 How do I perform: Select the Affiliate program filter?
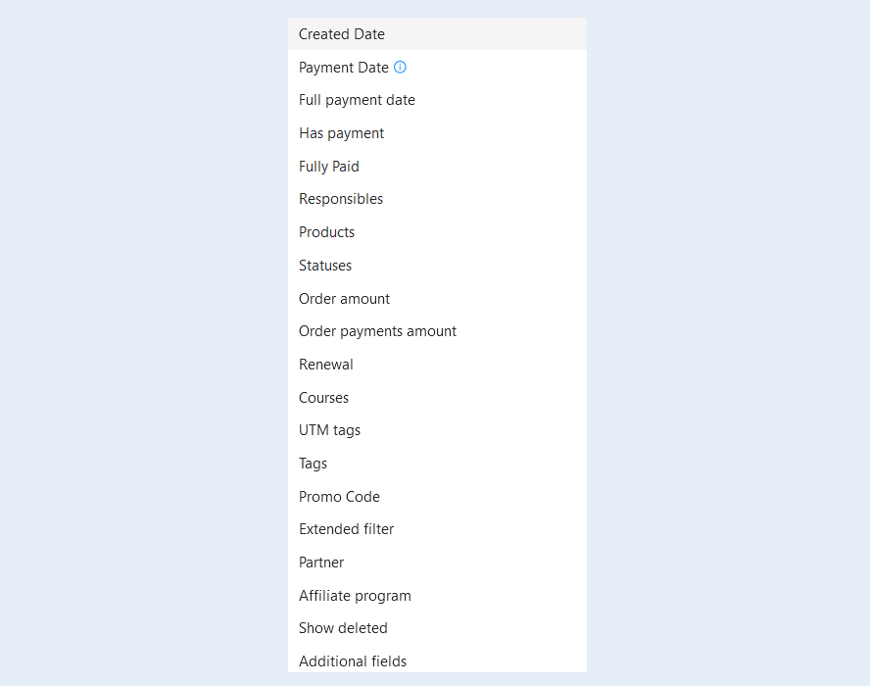click(x=437, y=596)
